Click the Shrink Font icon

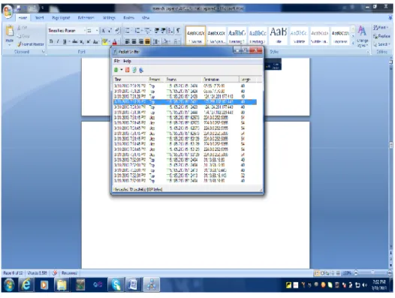110,31
